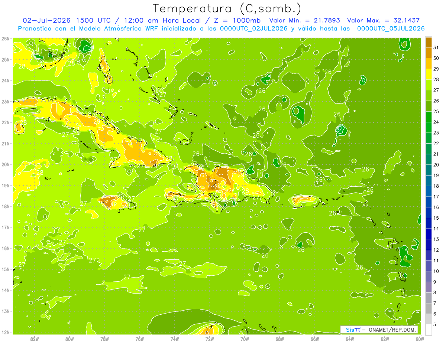Click the "78W" longitude axis label
This screenshot has width=446, height=344.
click(x=104, y=339)
